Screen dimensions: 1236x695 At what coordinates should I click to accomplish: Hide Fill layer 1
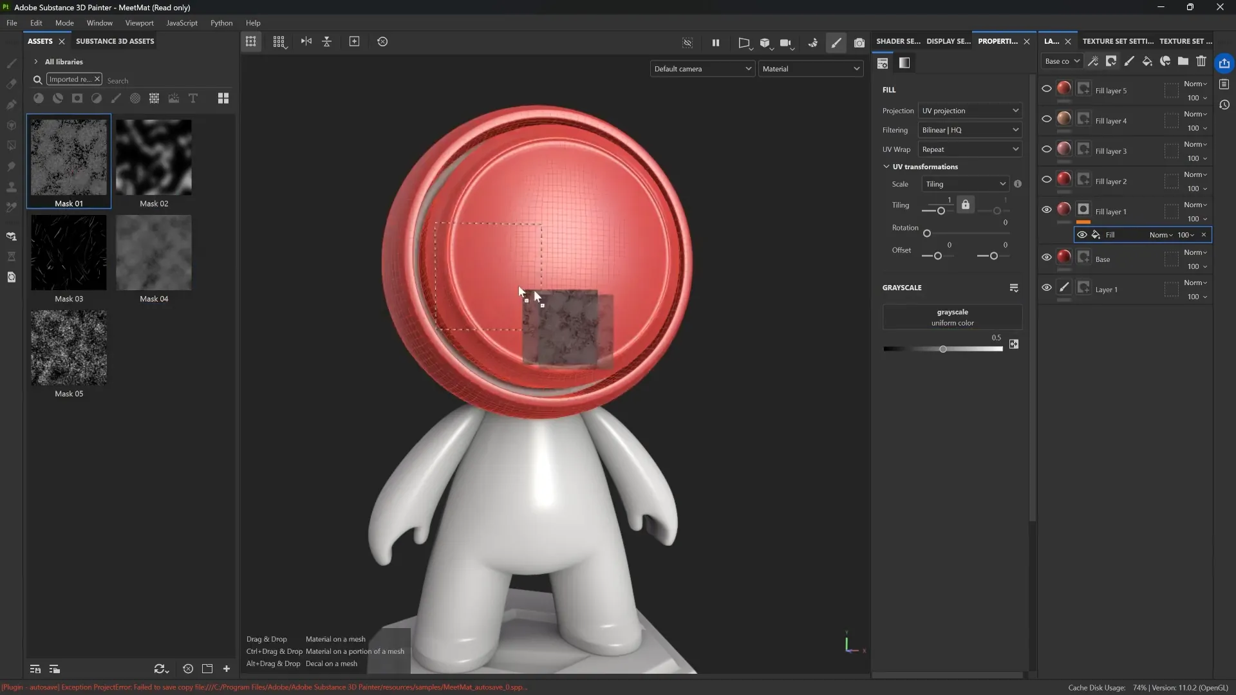pos(1047,210)
